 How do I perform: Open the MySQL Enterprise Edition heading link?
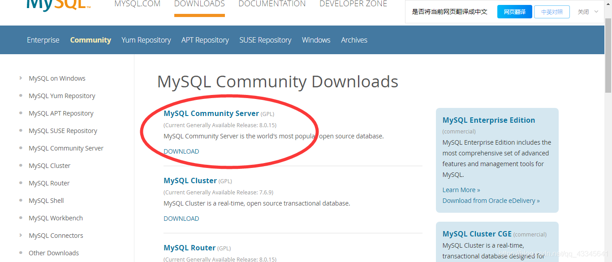point(489,120)
